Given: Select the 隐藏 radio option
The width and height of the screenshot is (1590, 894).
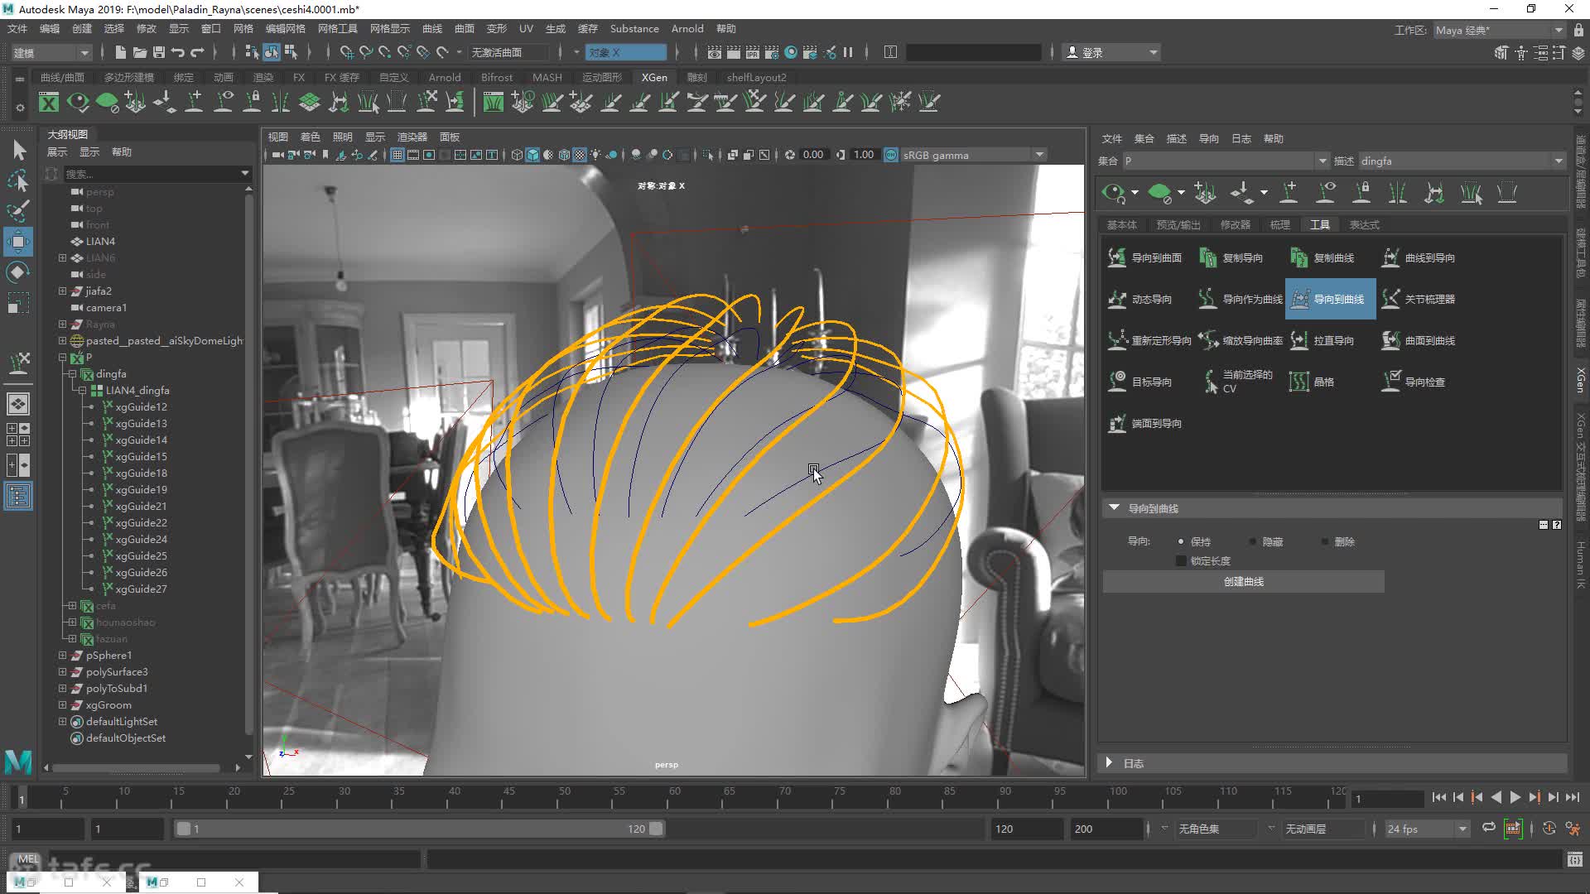Looking at the screenshot, I should [1253, 541].
